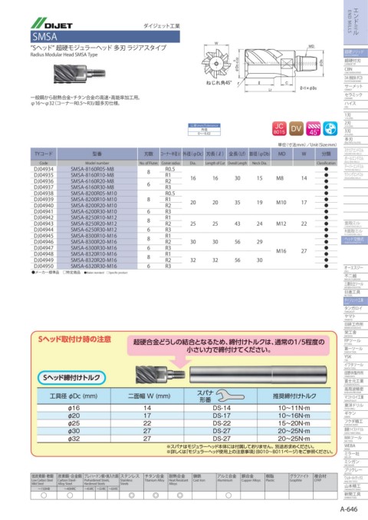Click the 10~16N·m torque value
The image size is (368, 520).
294,416
